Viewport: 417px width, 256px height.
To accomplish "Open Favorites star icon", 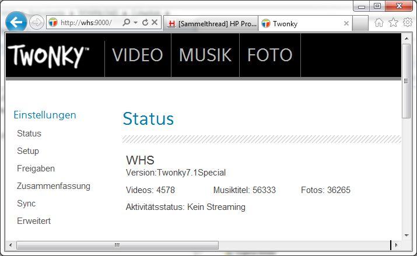I will (393, 23).
